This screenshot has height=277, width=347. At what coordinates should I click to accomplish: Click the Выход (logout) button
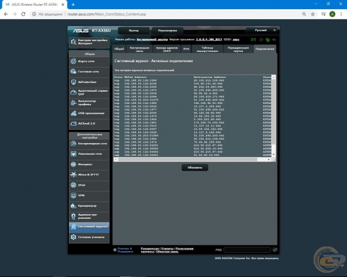(134, 31)
